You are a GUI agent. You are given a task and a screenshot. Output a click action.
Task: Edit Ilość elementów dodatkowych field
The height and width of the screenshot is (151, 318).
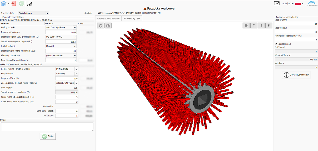[61, 60]
